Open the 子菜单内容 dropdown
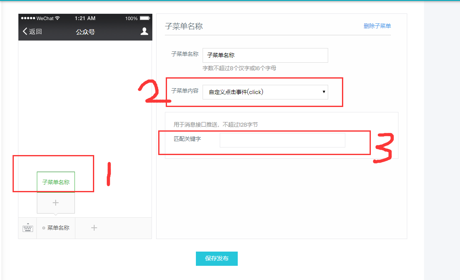The image size is (460, 280). [x=265, y=92]
